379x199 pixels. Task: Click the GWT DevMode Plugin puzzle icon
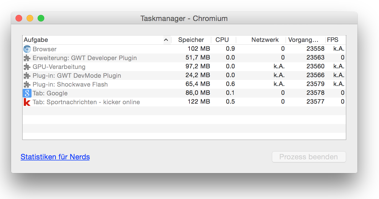27,76
